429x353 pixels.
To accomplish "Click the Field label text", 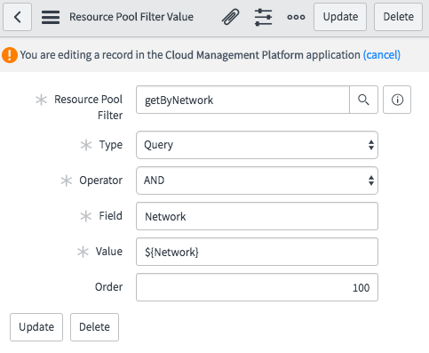I will (110, 216).
